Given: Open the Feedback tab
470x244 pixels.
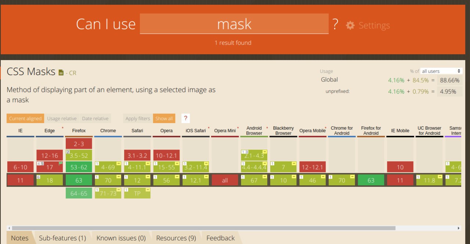Looking at the screenshot, I should (x=221, y=238).
